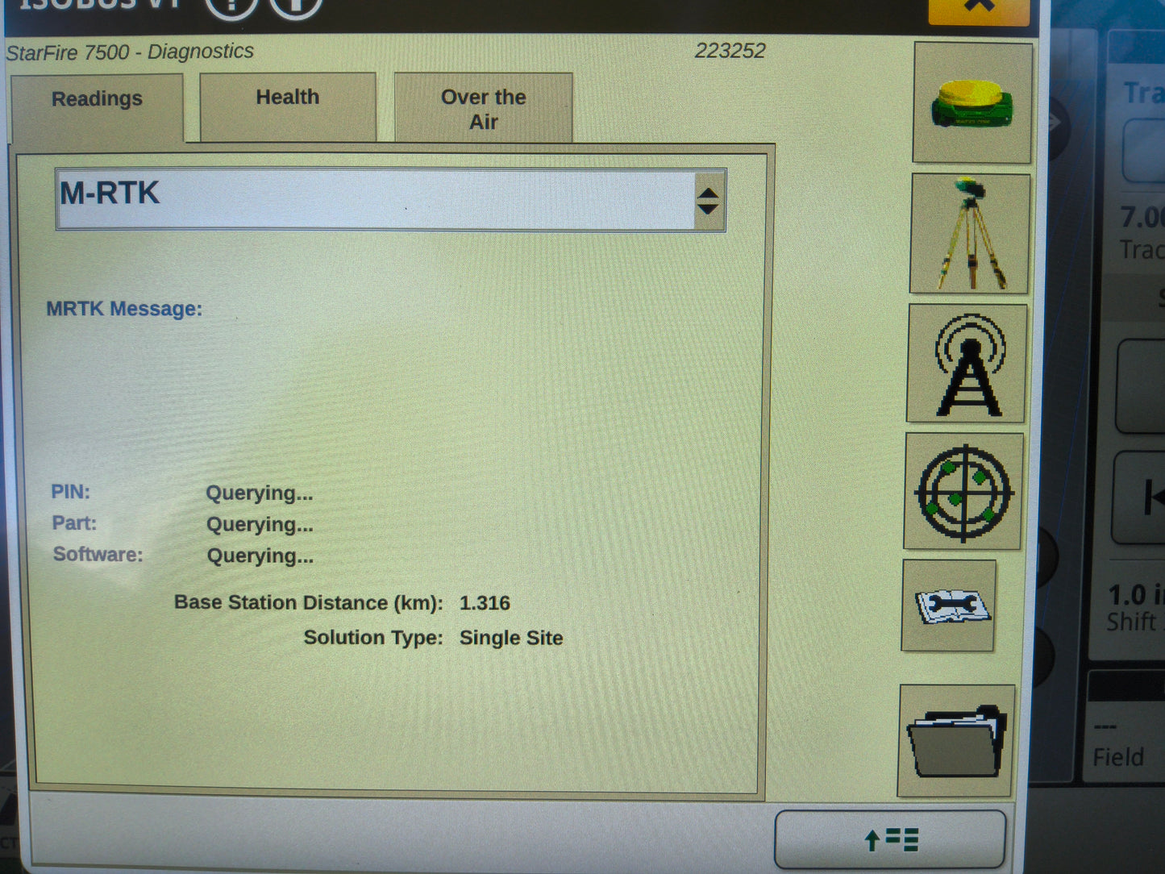Click the PIN Querying... value
This screenshot has height=874, width=1165.
pos(259,493)
